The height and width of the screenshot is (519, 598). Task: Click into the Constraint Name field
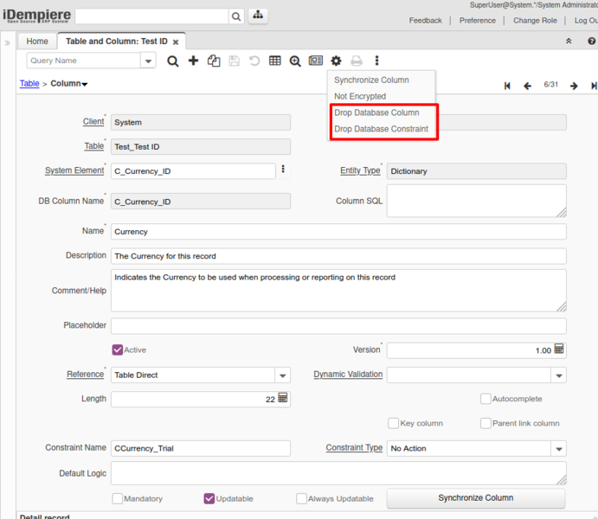pyautogui.click(x=201, y=449)
